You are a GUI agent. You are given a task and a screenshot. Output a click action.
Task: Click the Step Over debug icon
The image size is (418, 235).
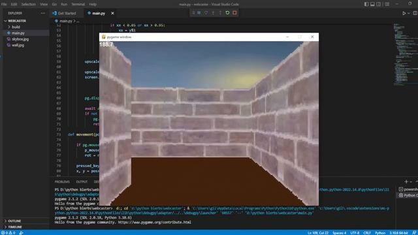(x=206, y=13)
